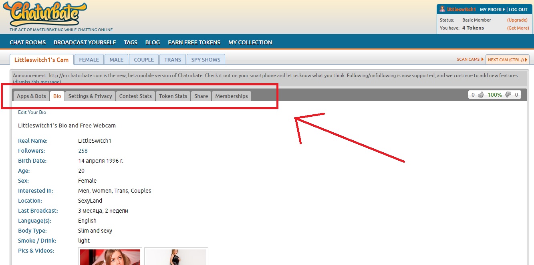Click the SexyLand location value

(90, 201)
